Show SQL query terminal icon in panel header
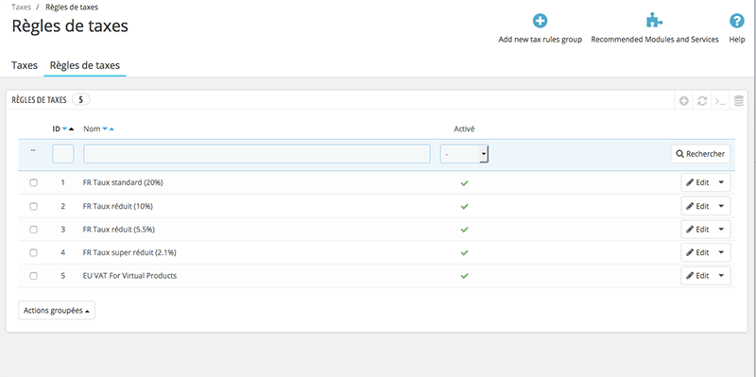Screen dimensions: 756x377 (x=720, y=101)
